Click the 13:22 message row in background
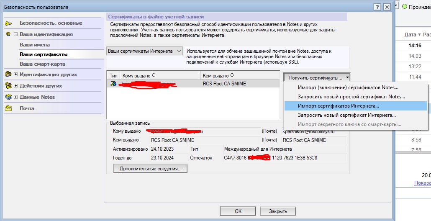The image size is (431, 221). 413,67
